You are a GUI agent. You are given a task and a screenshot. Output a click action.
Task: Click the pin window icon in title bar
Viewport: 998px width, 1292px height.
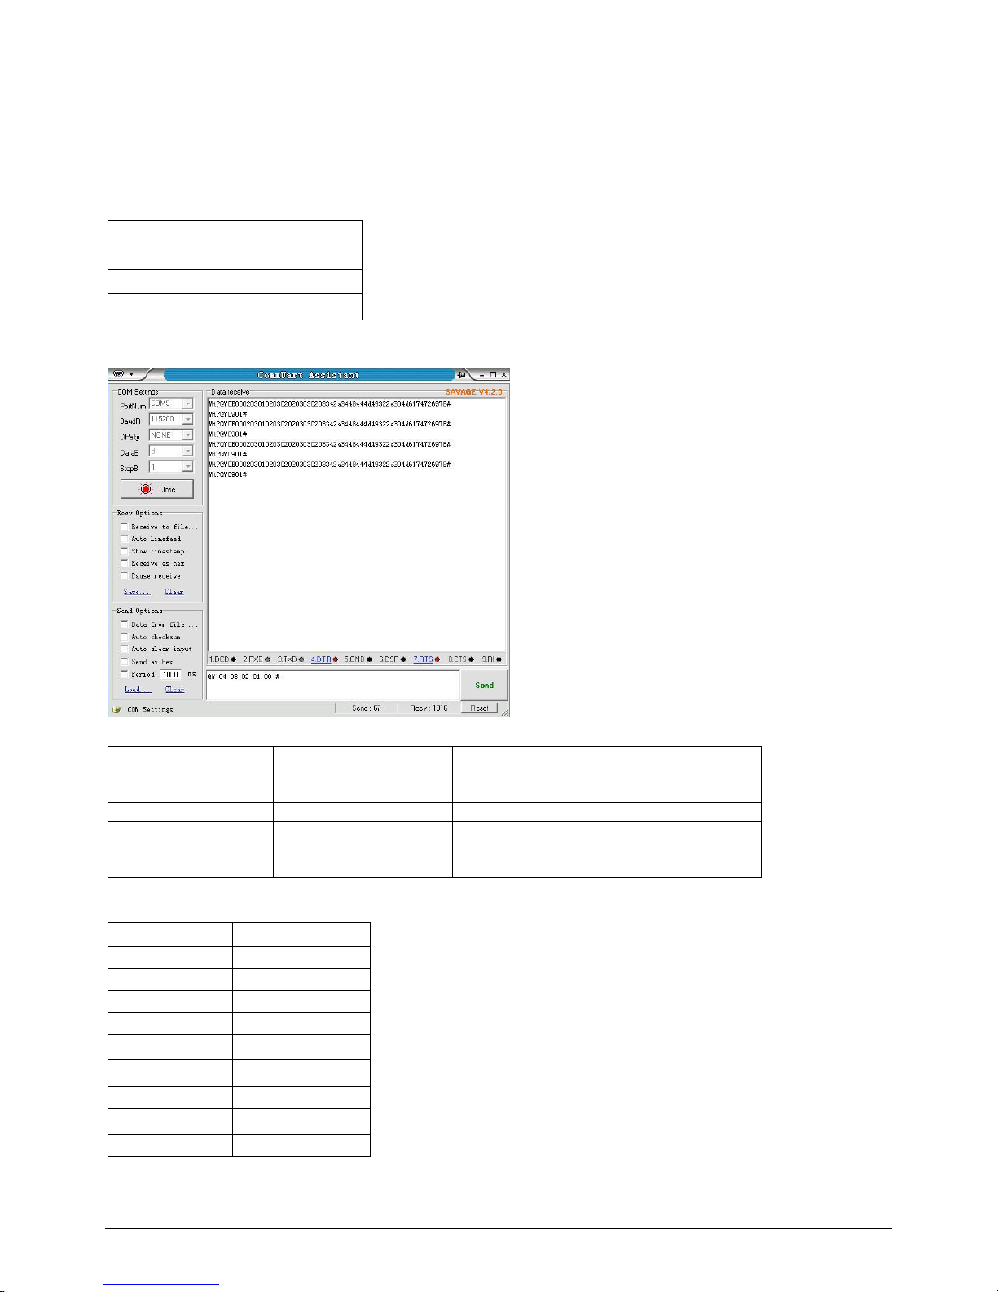coord(462,375)
